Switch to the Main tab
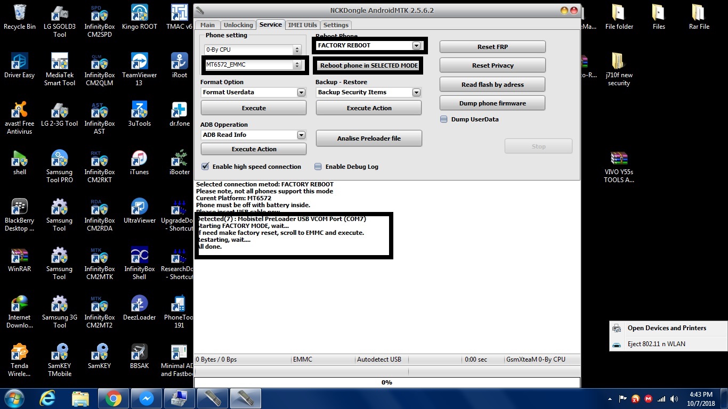The width and height of the screenshot is (728, 409). [207, 25]
